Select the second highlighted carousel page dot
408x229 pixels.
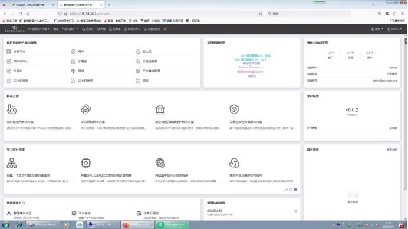(295, 190)
